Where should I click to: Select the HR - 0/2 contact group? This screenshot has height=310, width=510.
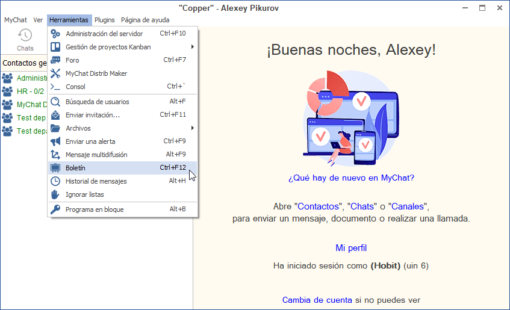(x=25, y=91)
